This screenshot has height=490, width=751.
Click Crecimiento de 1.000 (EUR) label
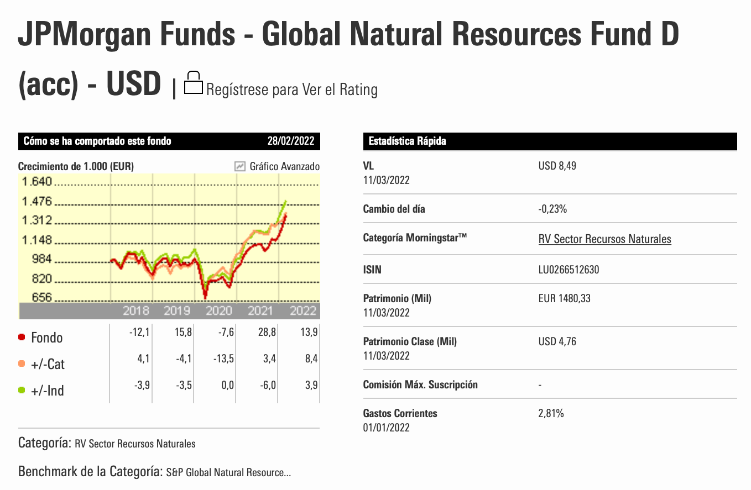pos(76,166)
